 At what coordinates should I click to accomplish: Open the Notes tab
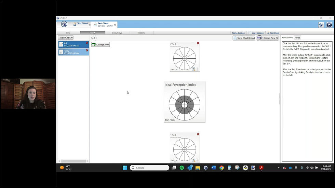[x=297, y=38]
